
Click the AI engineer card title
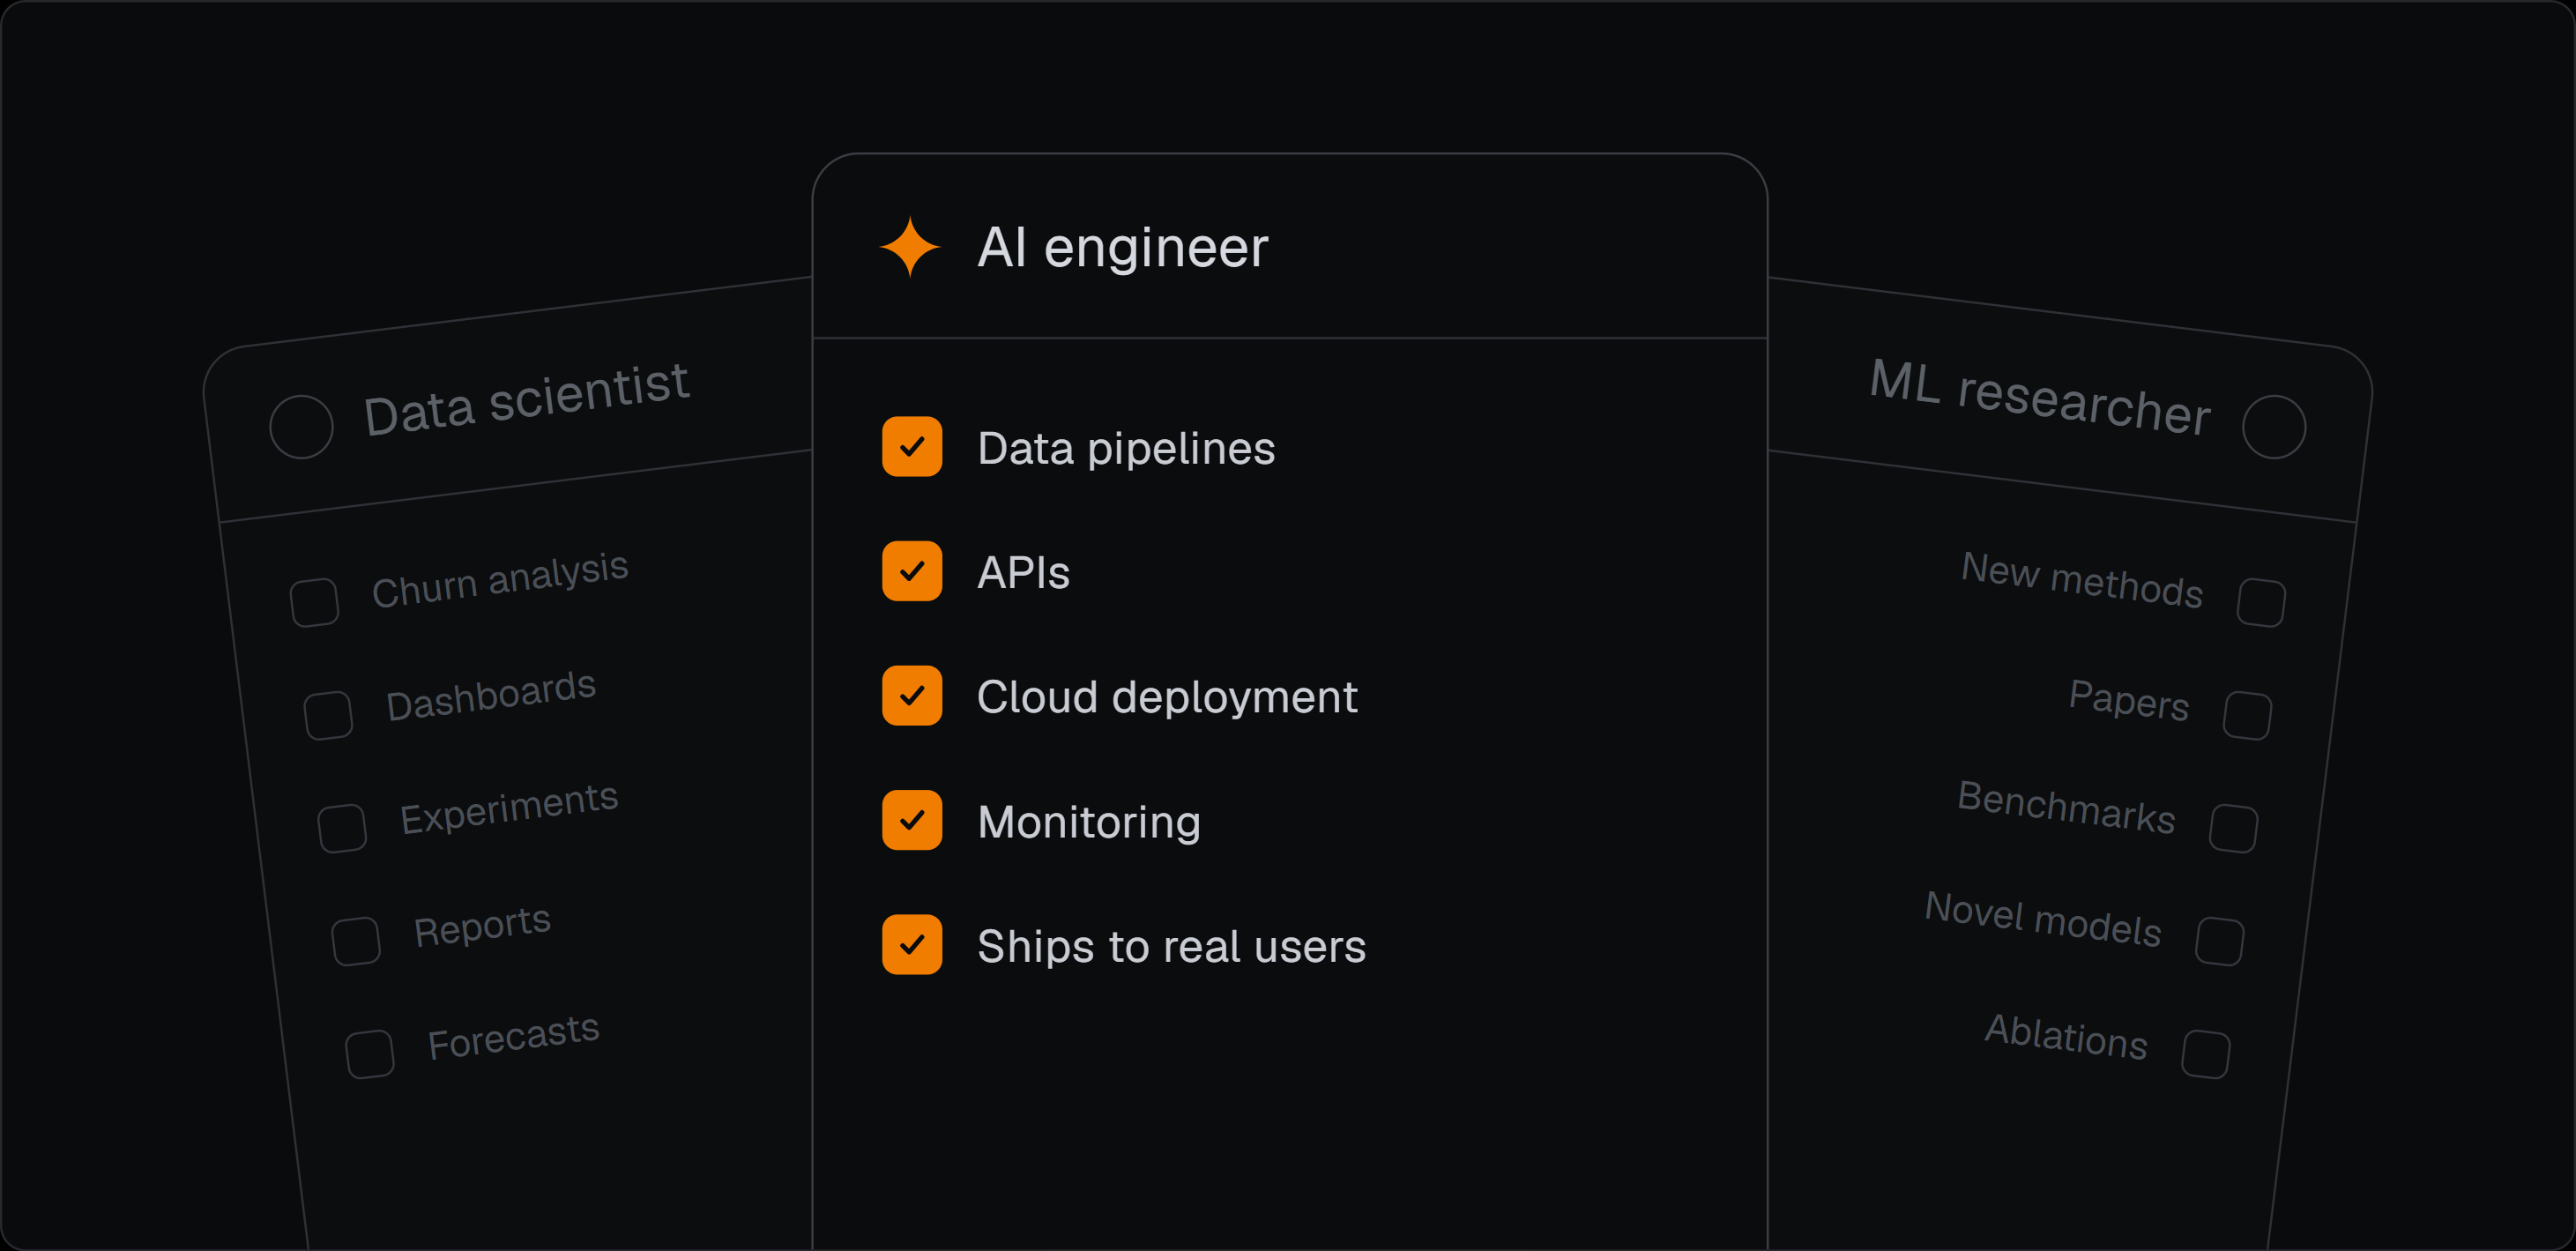1122,247
